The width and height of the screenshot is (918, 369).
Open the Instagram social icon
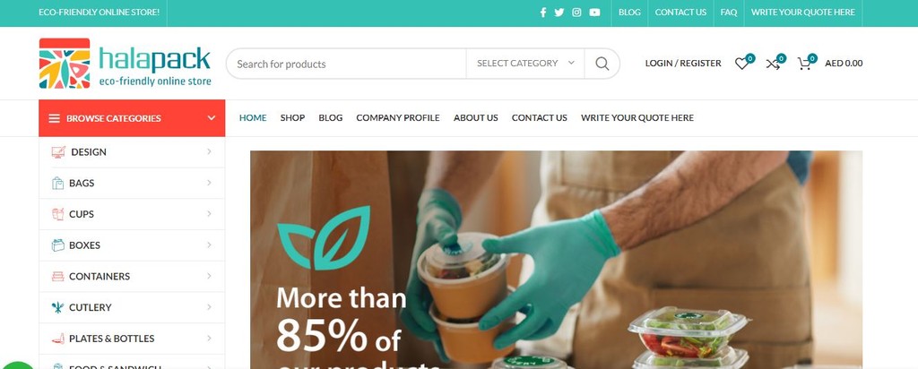click(x=576, y=13)
